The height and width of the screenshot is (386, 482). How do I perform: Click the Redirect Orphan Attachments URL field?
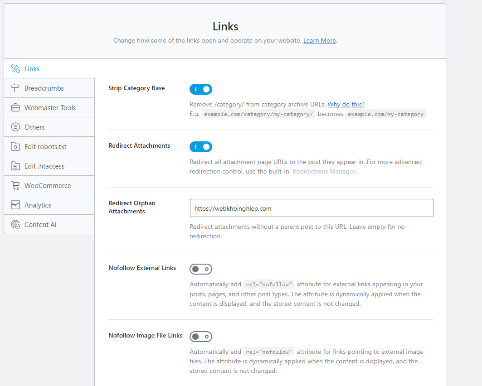[311, 208]
